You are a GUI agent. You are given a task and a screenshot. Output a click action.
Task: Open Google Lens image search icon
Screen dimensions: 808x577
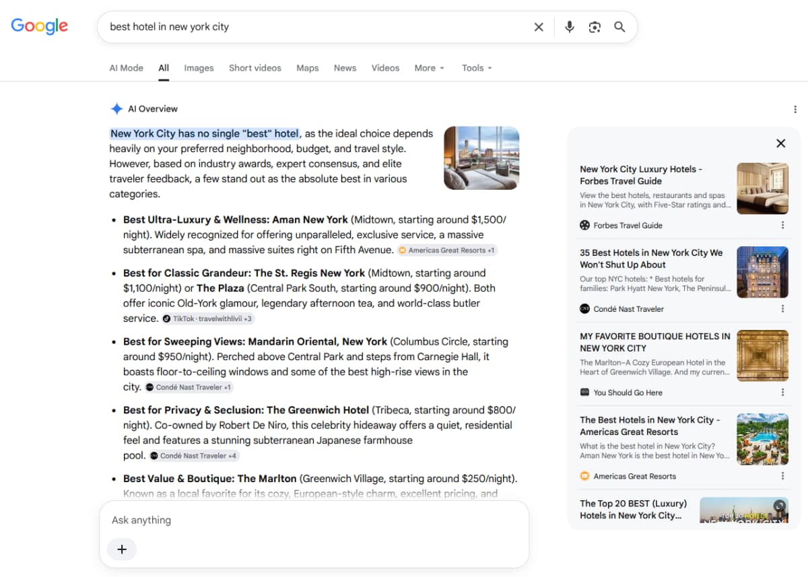point(595,27)
